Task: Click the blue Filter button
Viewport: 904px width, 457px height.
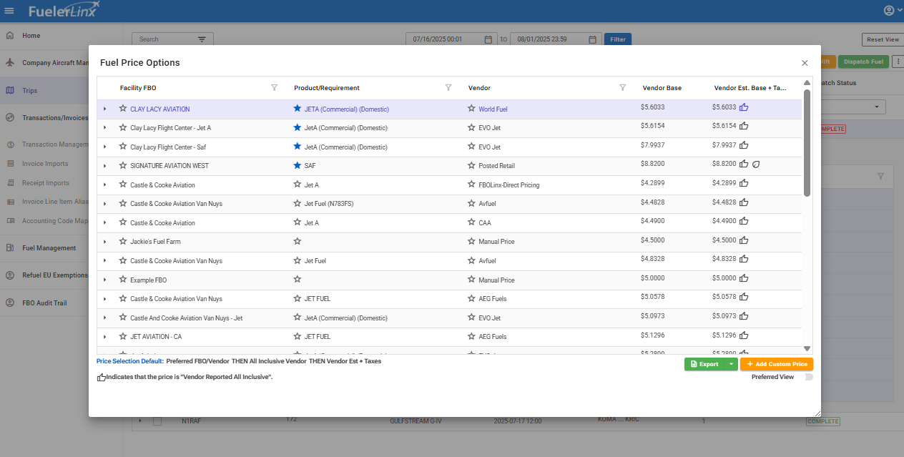Action: point(618,39)
